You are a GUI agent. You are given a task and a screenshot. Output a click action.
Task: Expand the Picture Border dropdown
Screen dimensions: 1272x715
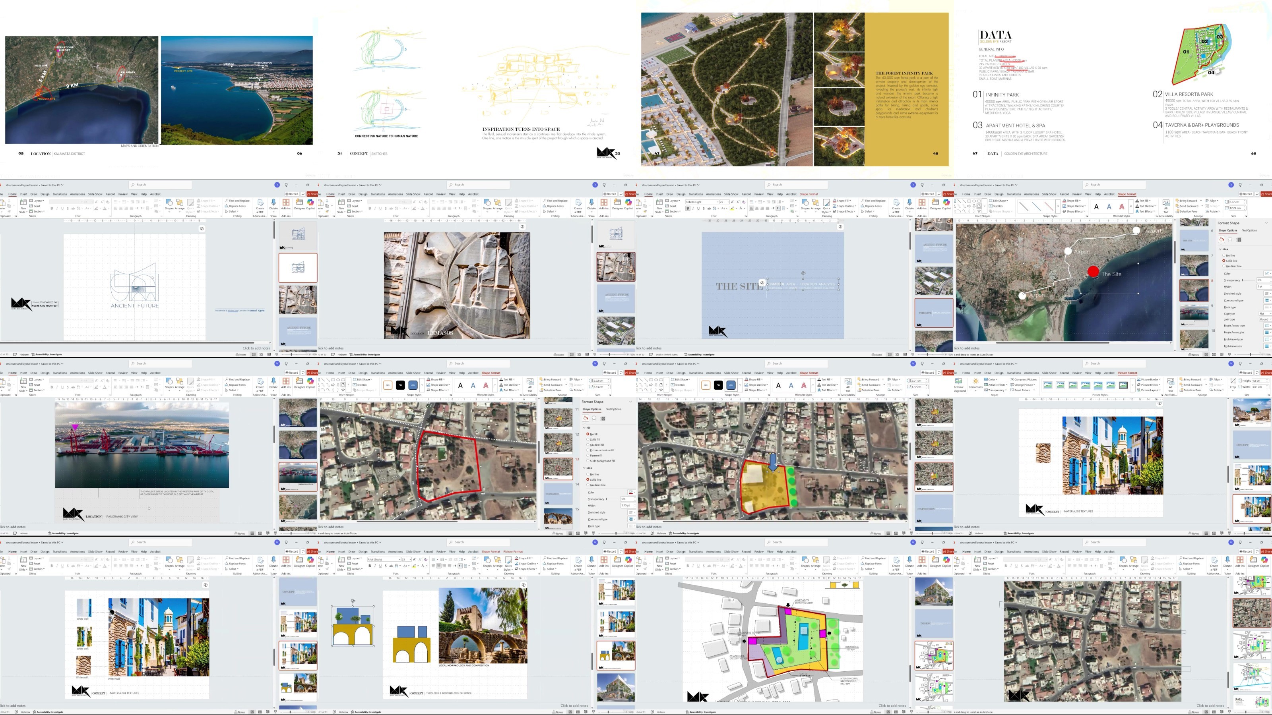pos(1149,379)
